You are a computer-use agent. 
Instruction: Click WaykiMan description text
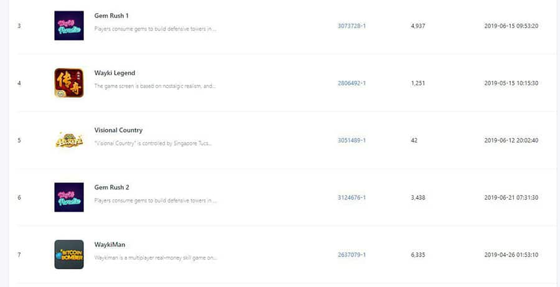(x=156, y=257)
